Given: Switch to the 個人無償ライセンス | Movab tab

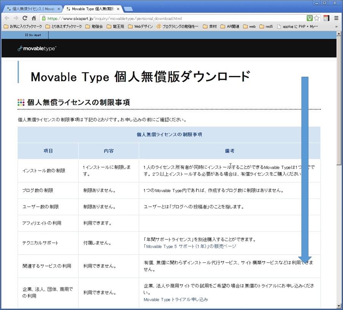Looking at the screenshot, I should tap(33, 9).
